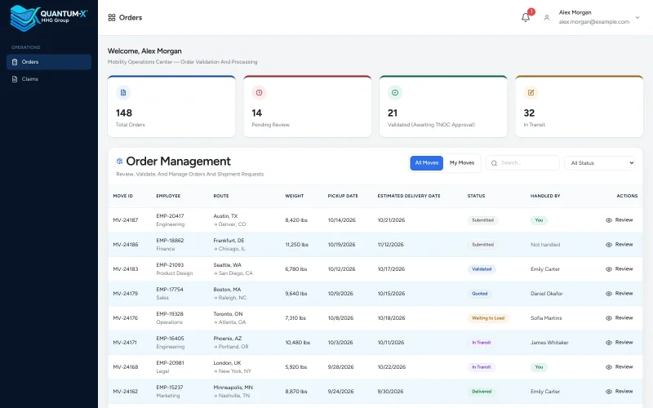Image resolution: width=653 pixels, height=408 pixels.
Task: Click the Waiting to Load badge
Action: tap(488, 318)
